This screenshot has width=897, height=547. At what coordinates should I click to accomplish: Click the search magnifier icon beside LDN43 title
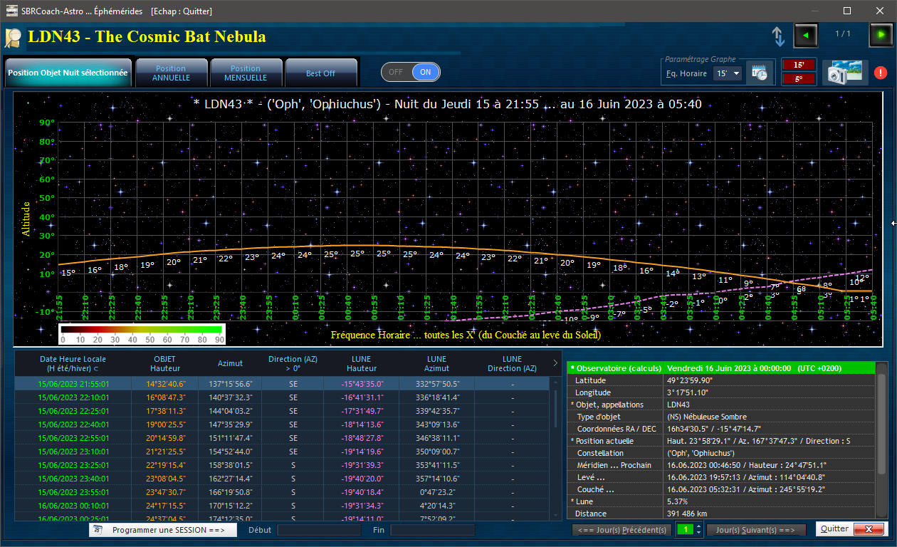tap(14, 37)
